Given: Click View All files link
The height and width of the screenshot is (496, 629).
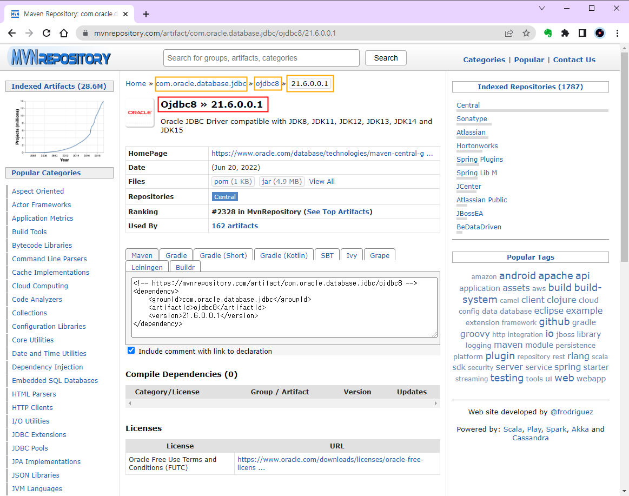Looking at the screenshot, I should tap(322, 181).
